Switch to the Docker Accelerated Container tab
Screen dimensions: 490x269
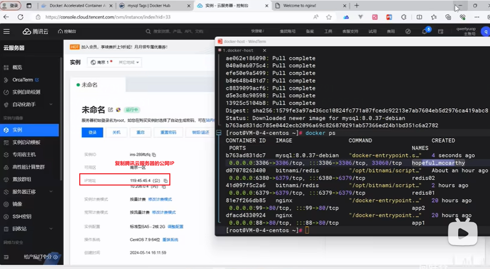[x=77, y=5]
